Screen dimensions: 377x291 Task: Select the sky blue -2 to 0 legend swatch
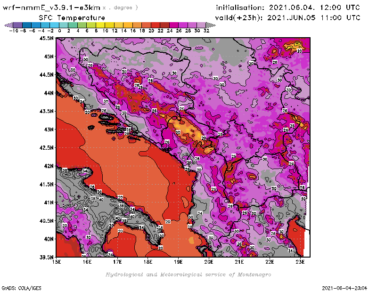point(54,25)
